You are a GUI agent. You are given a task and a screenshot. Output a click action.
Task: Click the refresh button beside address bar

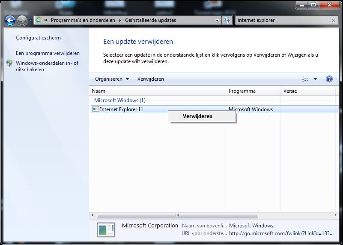click(x=227, y=20)
